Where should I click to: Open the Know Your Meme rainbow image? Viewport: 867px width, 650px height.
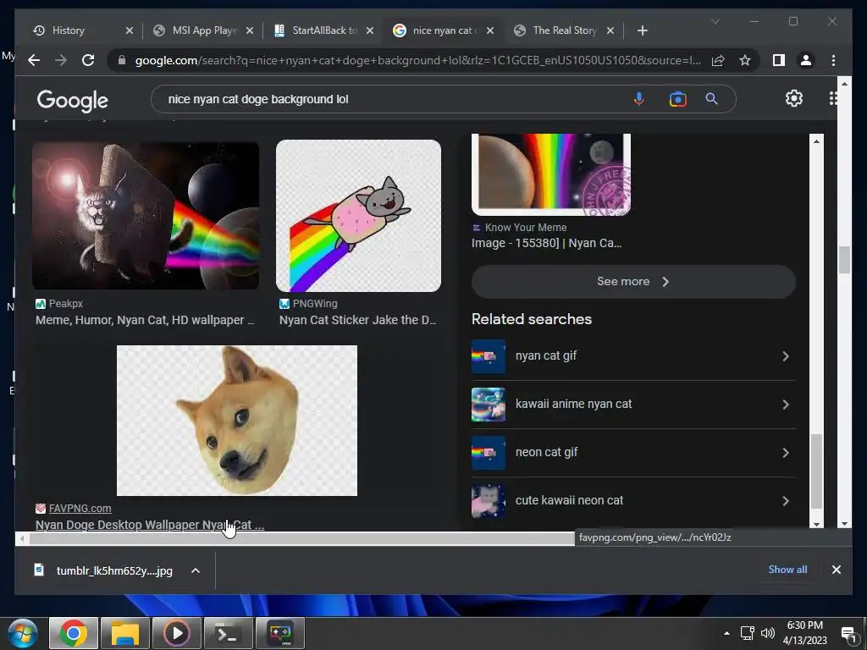tap(550, 174)
